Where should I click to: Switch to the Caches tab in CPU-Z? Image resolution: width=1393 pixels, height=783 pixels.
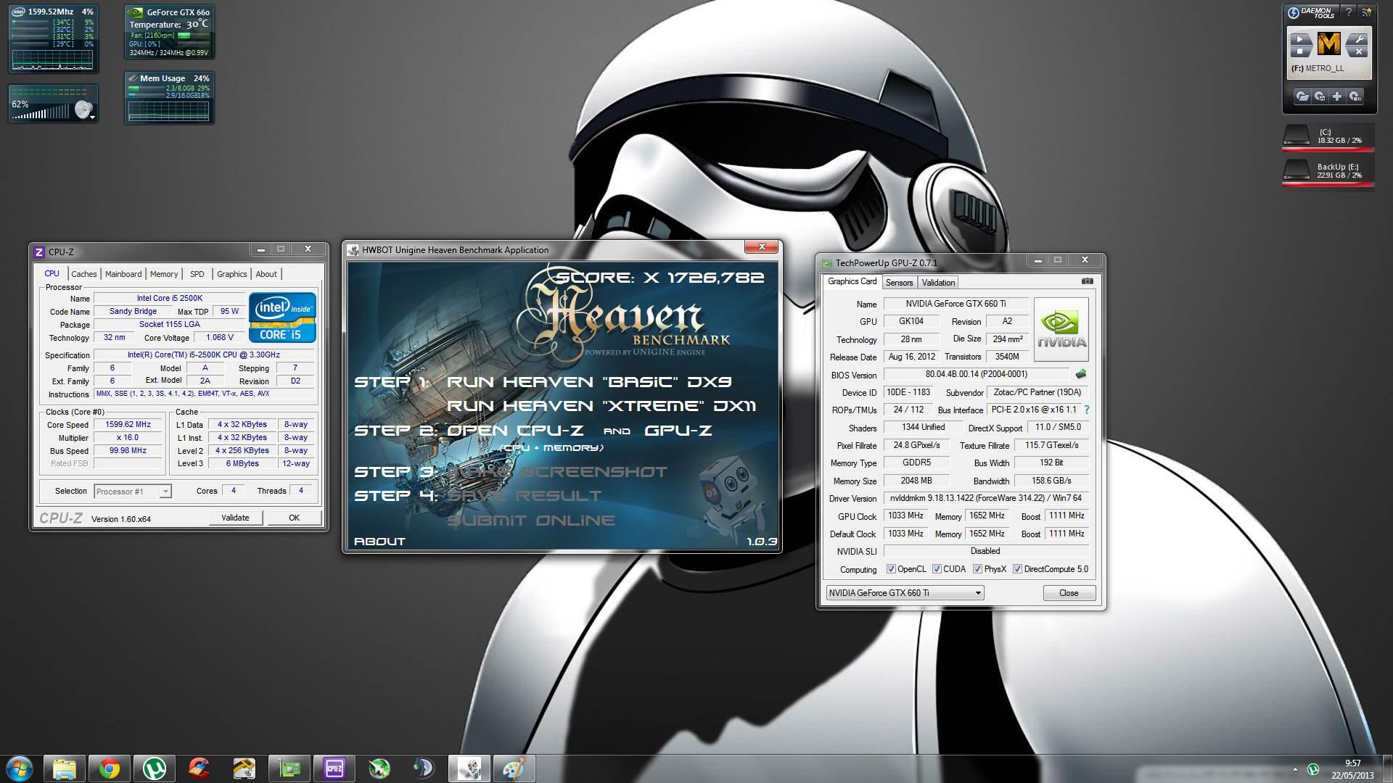point(84,274)
